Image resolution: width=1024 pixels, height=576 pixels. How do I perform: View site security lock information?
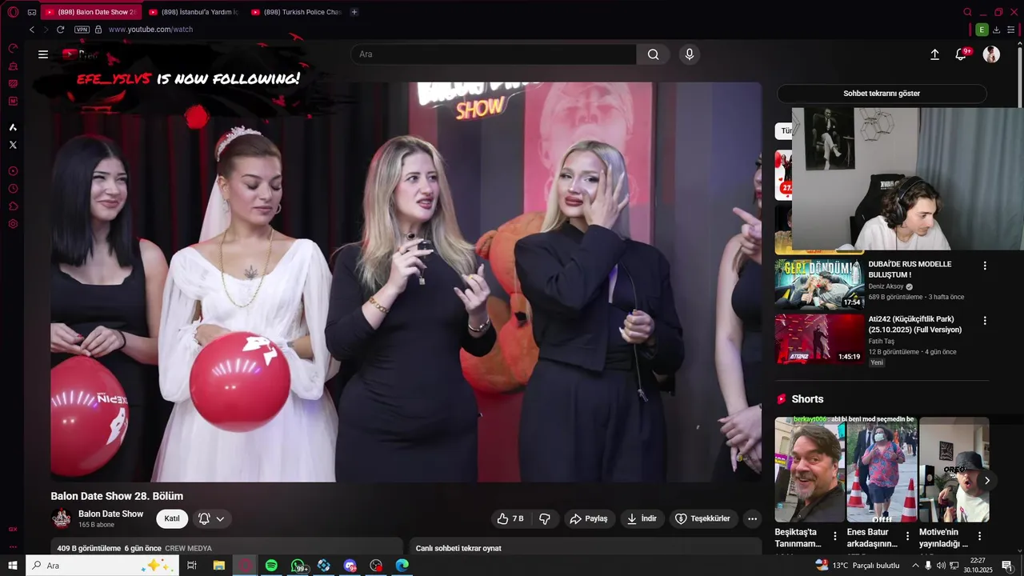(98, 30)
